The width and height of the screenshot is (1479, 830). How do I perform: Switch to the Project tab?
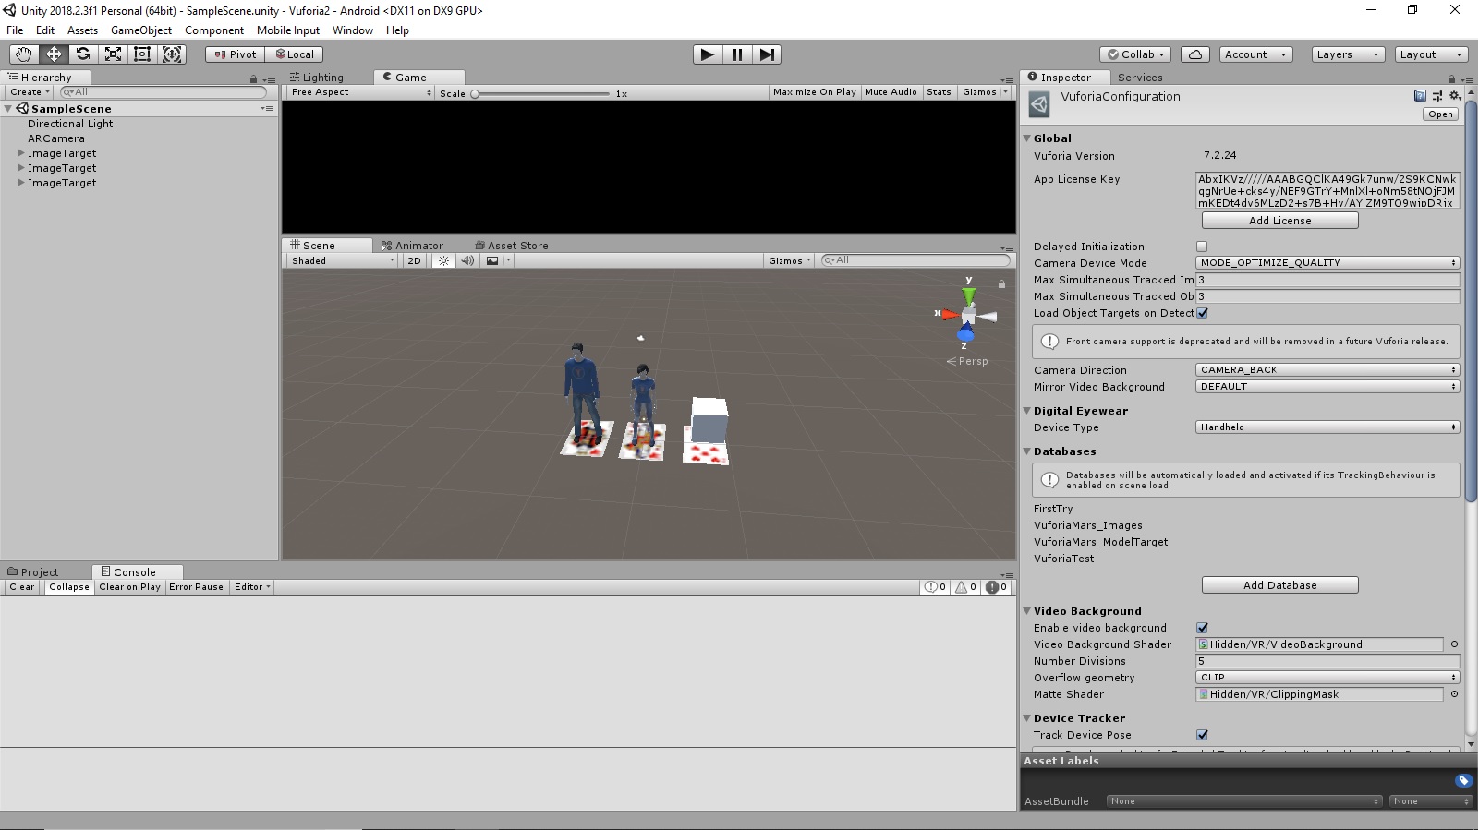pyautogui.click(x=40, y=572)
